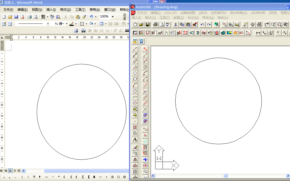Insert the ◎ symbol from Word's symbol bar
This screenshot has width=290, height=181.
click(124, 177)
